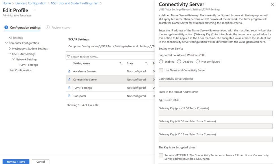Open NetSupport Student Settings tree item
The height and width of the screenshot is (164, 277).
click(30, 48)
